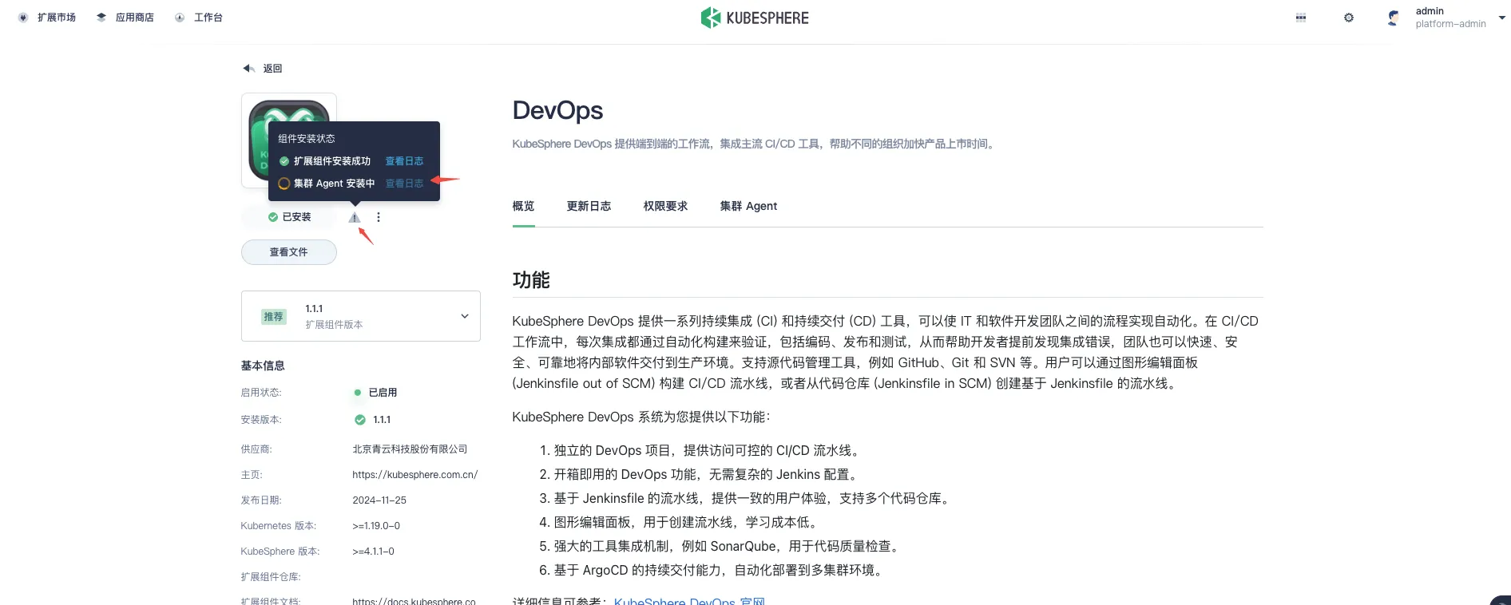Switch to the 概览 tab
1511x605 pixels.
[x=523, y=206]
